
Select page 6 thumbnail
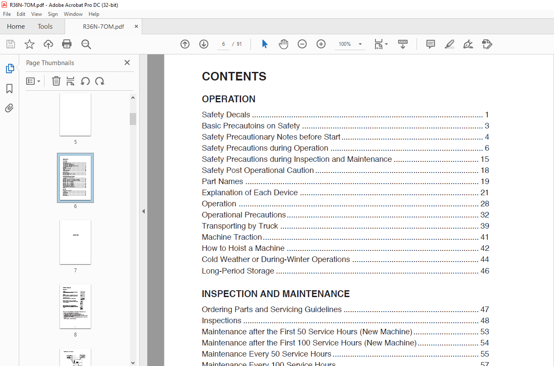[75, 178]
